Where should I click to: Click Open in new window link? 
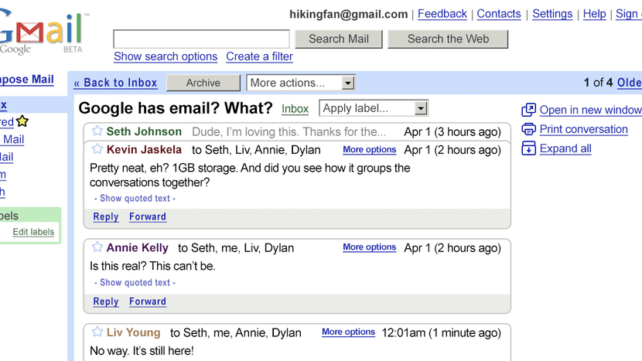tap(590, 110)
